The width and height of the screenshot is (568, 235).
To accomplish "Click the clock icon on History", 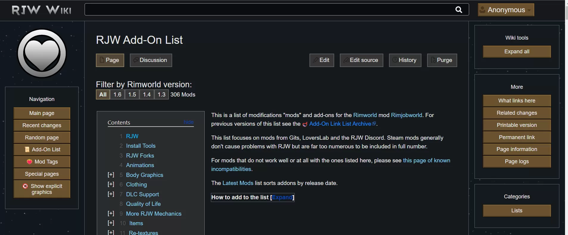I will tap(395, 60).
